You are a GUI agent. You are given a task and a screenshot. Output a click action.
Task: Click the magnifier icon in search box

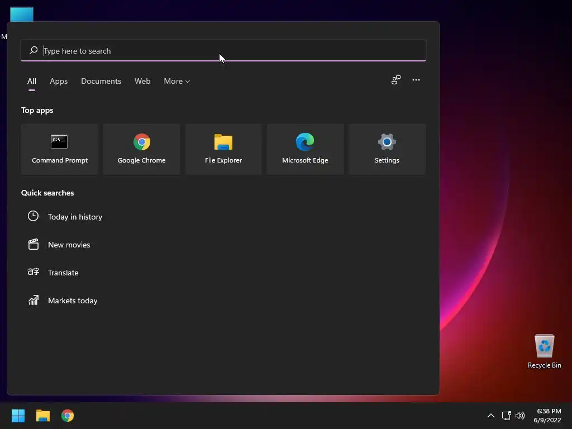(x=34, y=50)
